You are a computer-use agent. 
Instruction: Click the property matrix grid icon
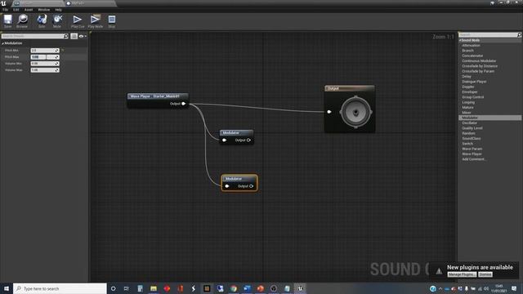pyautogui.click(x=74, y=36)
